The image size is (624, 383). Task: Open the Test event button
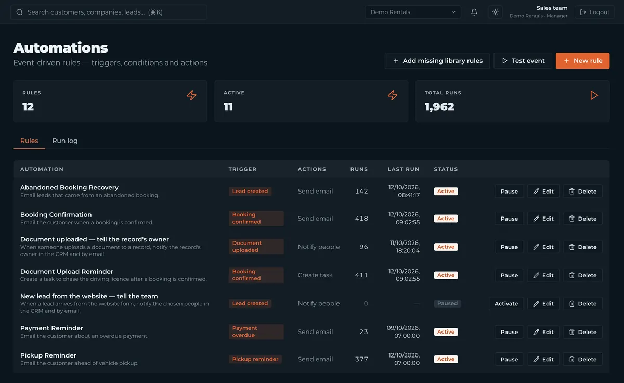[x=523, y=61]
